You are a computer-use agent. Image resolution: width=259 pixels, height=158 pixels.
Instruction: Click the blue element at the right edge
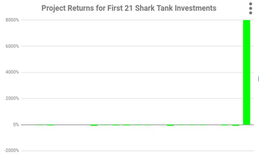259,79
